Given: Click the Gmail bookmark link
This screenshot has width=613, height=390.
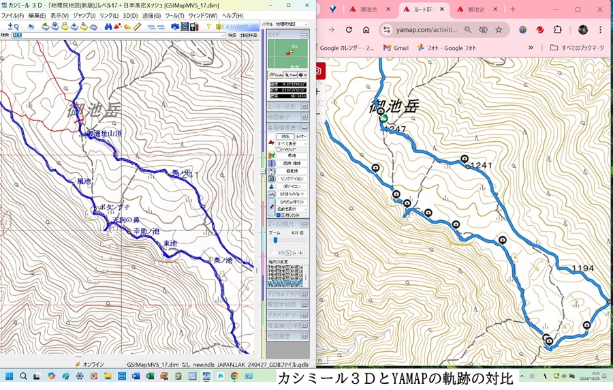Looking at the screenshot, I should (x=396, y=48).
